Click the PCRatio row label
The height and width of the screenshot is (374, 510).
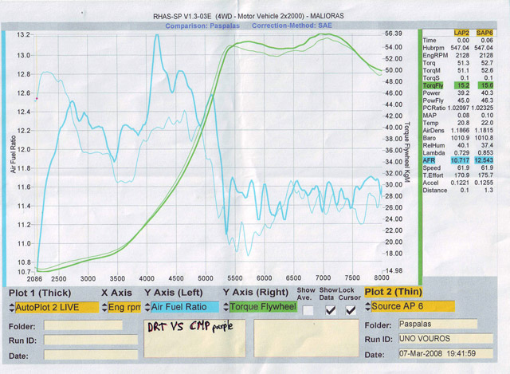[x=434, y=108]
